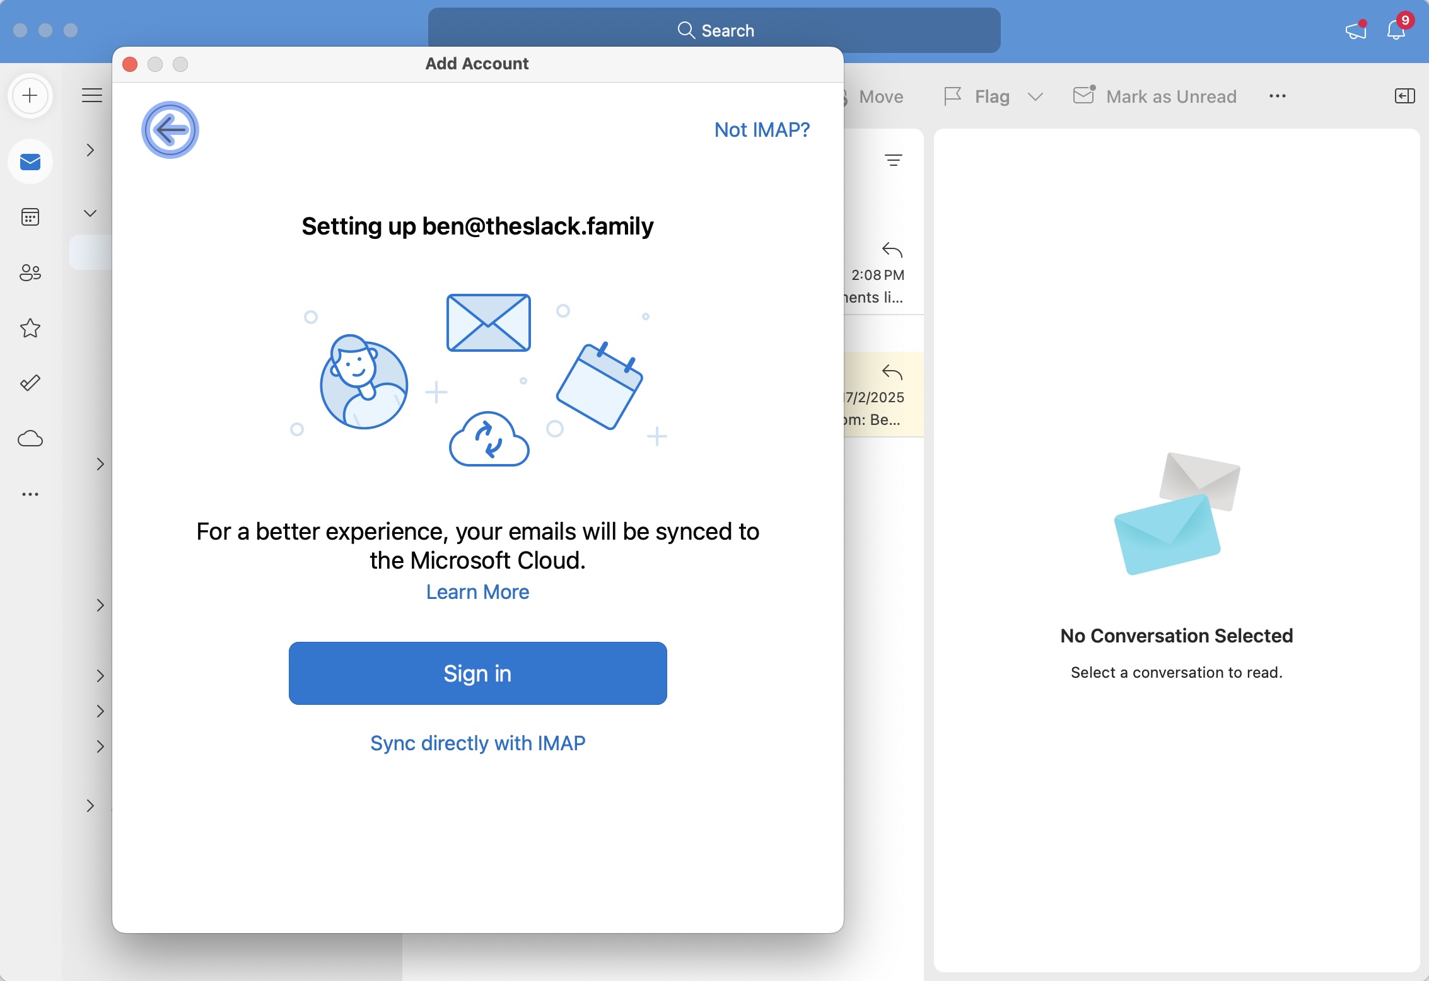Collapse the expanded folder chevron beside the Calendar icon
Viewport: 1429px width, 981px height.
pos(90,213)
